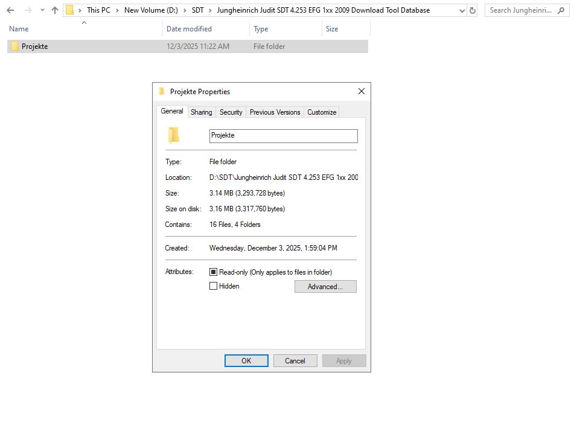
Task: Click the Projekte name text field
Action: point(283,136)
